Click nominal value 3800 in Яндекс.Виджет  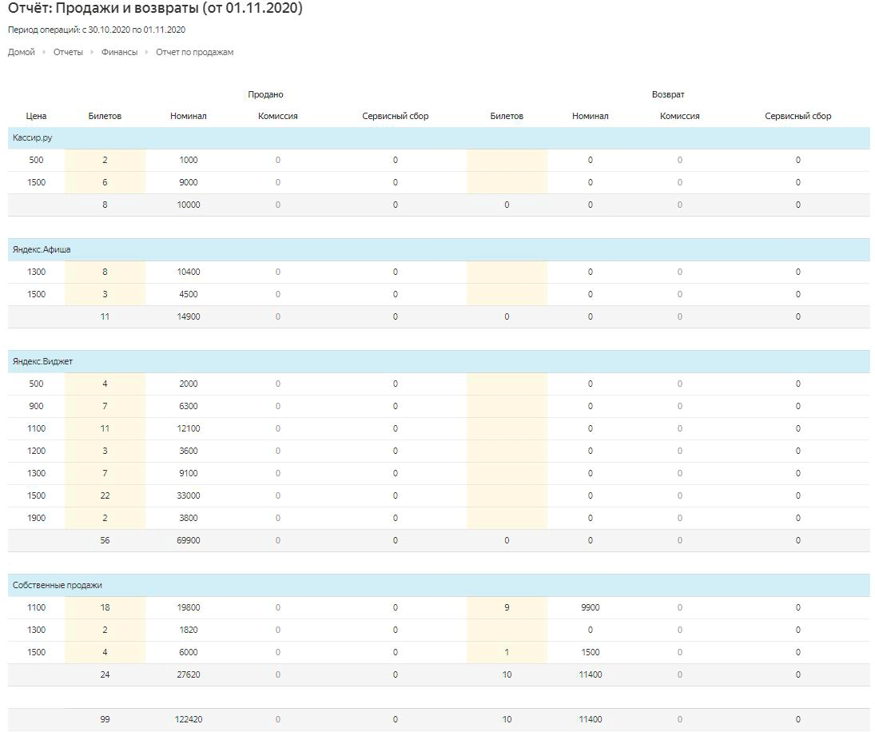189,518
